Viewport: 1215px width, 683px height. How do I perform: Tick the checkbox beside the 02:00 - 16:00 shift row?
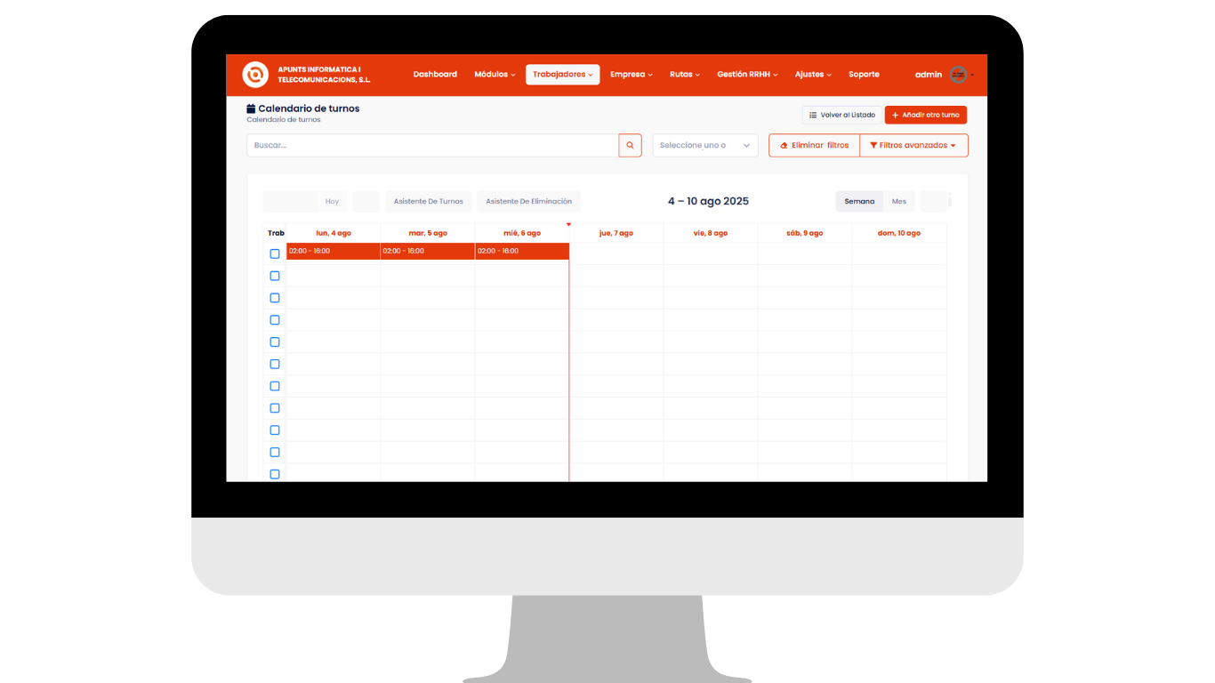click(x=275, y=253)
